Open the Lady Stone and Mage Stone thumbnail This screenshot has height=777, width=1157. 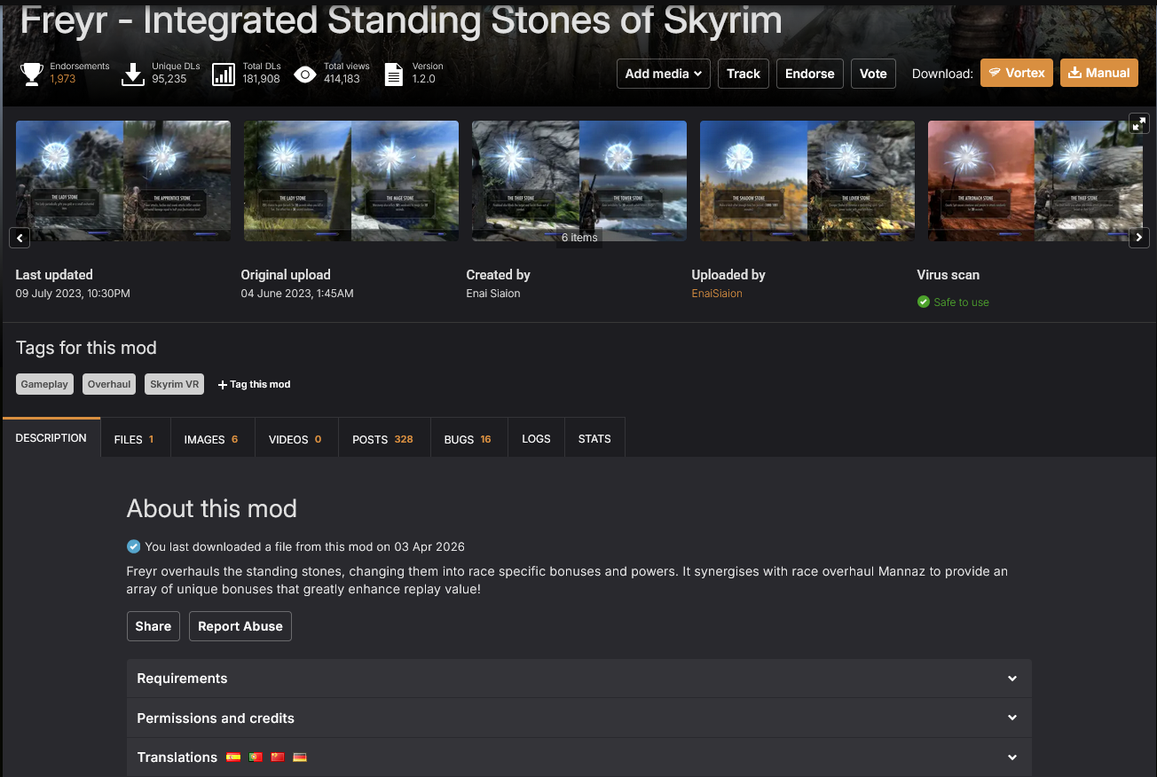[351, 181]
